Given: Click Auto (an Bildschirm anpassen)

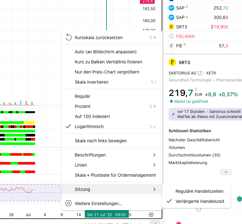Looking at the screenshot, I should (x=106, y=52).
